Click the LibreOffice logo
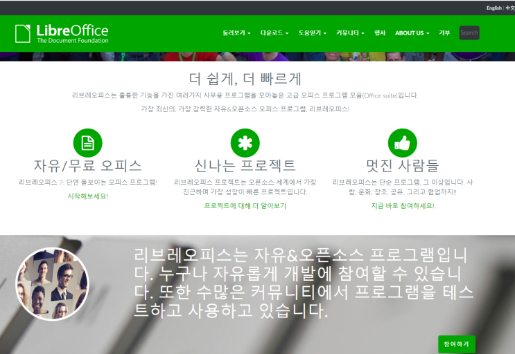 (x=62, y=33)
